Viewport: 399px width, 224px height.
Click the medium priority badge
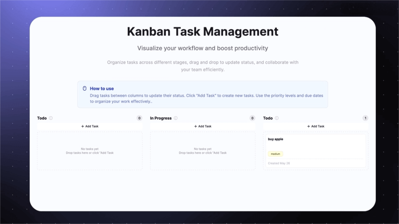275,154
